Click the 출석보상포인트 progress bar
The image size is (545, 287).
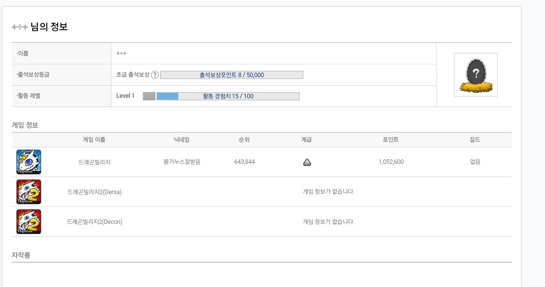[232, 75]
